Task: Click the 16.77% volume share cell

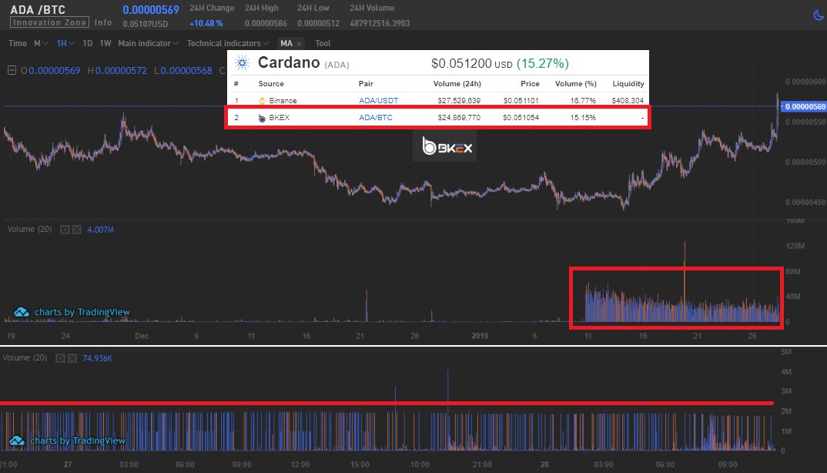Action: pyautogui.click(x=583, y=100)
